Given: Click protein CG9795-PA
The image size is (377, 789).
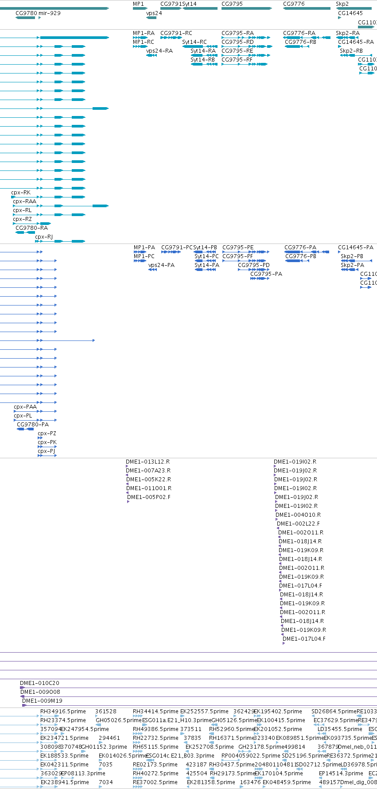Looking at the screenshot, I should [266, 274].
